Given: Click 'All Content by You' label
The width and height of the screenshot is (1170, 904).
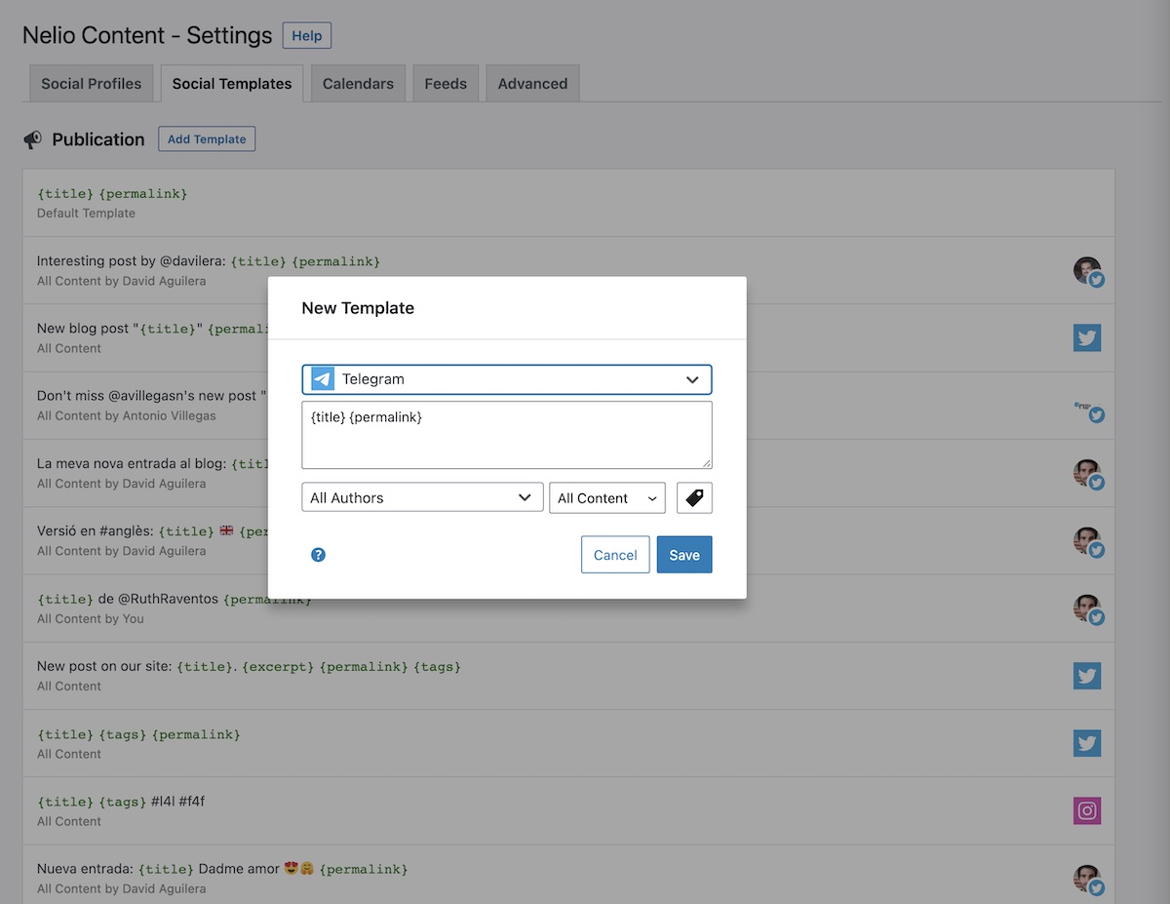Looking at the screenshot, I should (91, 618).
